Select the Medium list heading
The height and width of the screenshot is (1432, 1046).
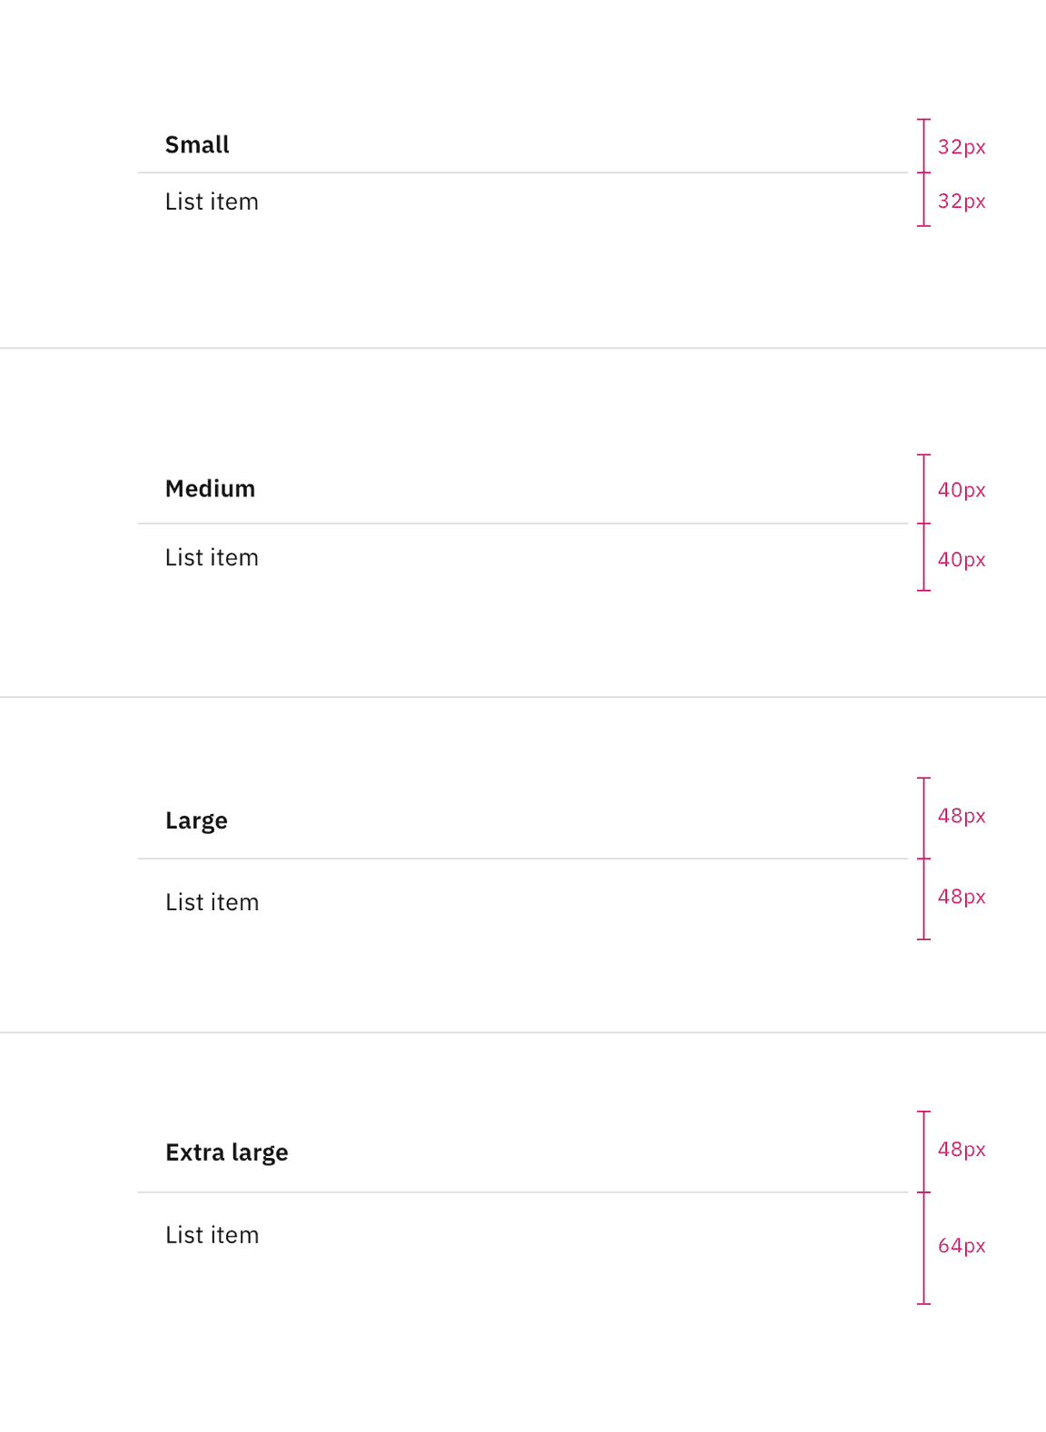210,489
